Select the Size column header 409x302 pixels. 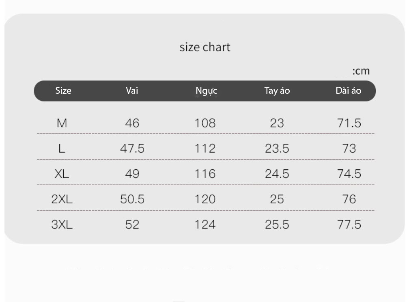coord(63,91)
